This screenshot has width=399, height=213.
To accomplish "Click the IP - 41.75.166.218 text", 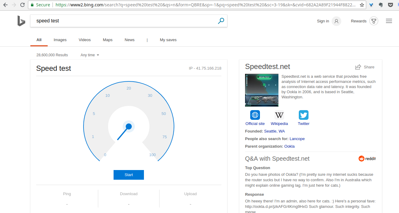I will coord(205,68).
